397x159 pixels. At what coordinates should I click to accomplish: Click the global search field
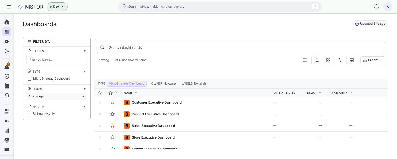click(x=219, y=7)
